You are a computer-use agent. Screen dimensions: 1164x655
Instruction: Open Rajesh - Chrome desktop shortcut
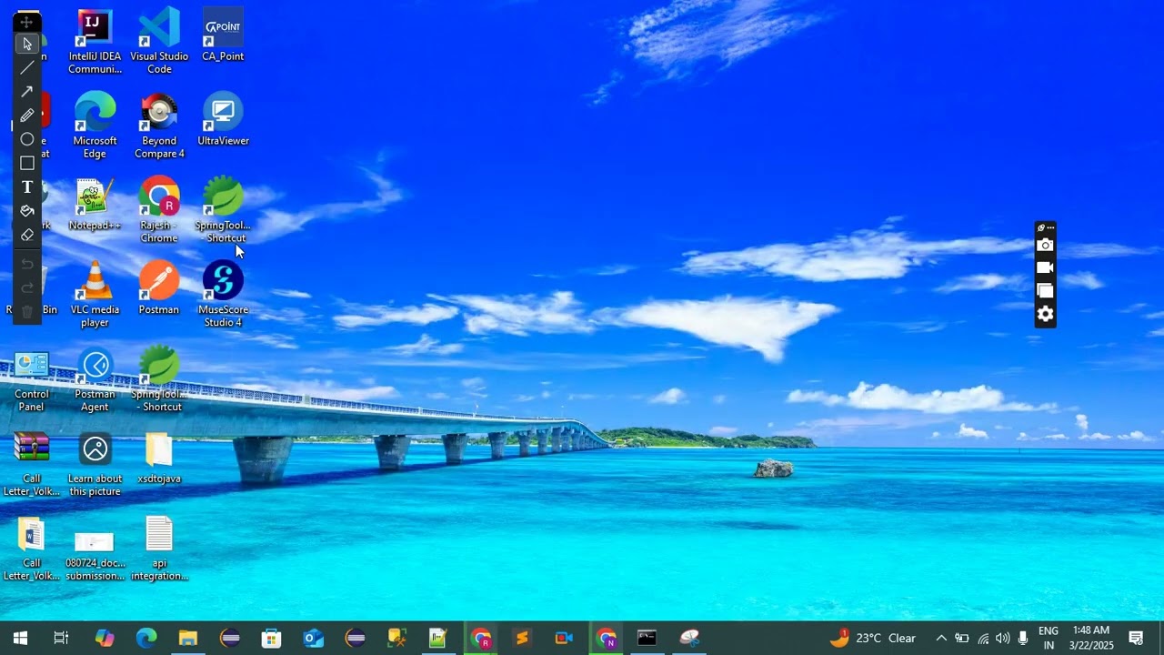pos(159,210)
